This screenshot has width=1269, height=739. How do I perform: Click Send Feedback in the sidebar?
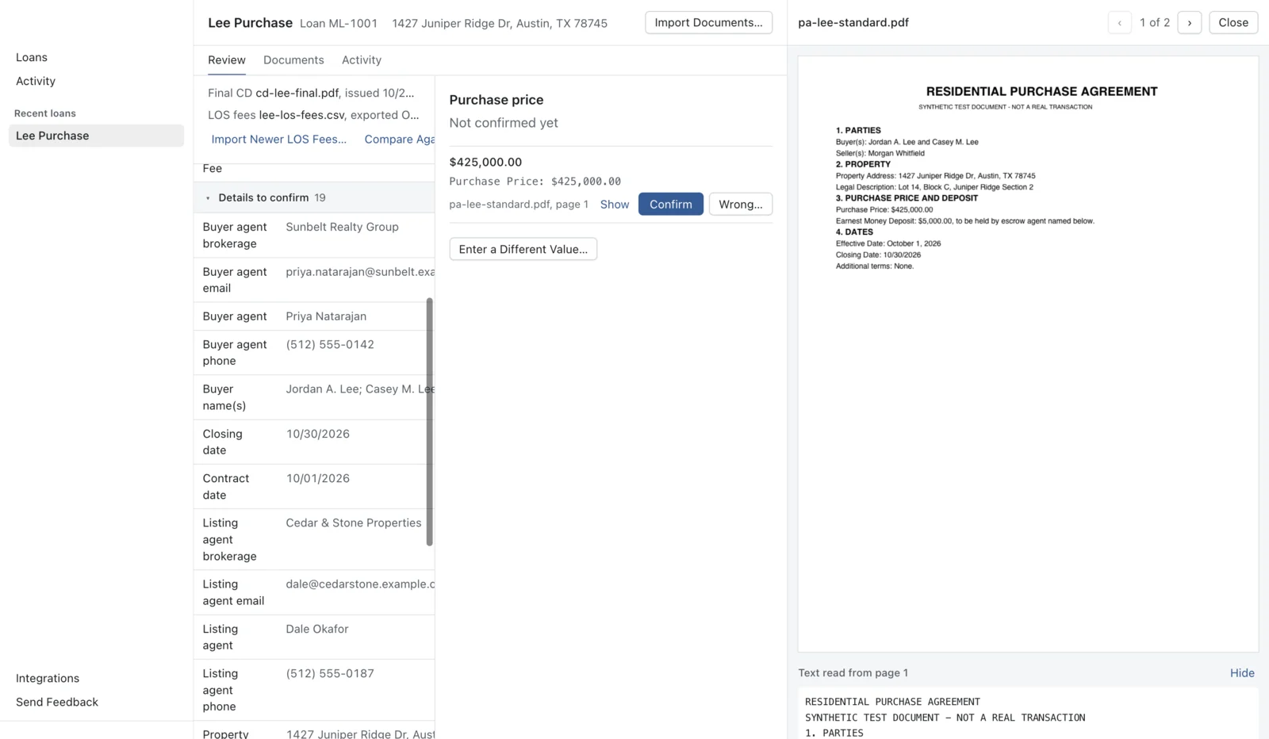pos(57,703)
